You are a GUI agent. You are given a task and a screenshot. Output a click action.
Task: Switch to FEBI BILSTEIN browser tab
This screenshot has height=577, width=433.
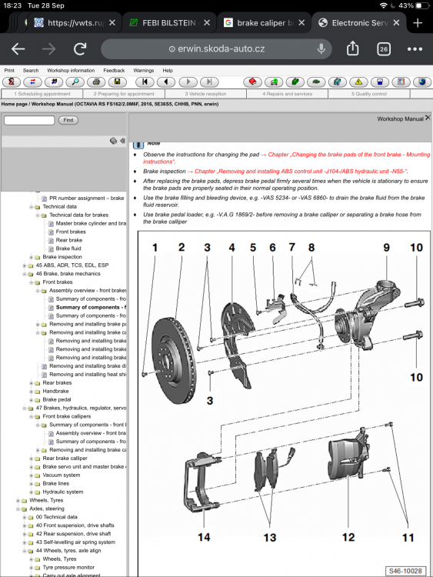(170, 23)
